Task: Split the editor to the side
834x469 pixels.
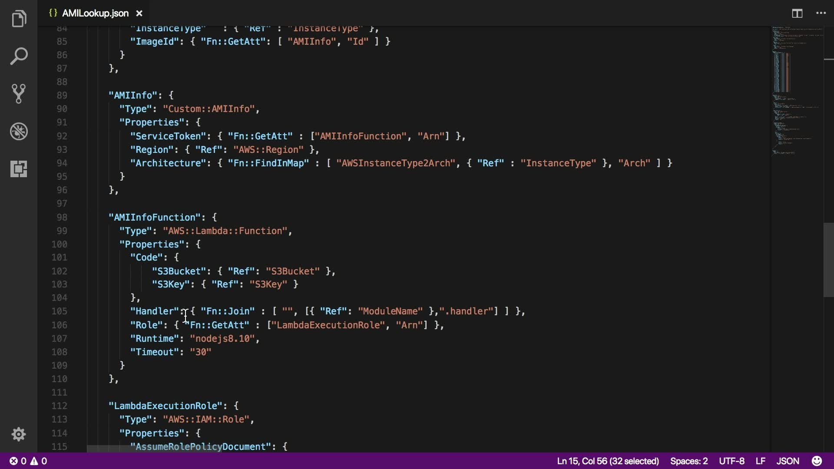Action: click(797, 13)
